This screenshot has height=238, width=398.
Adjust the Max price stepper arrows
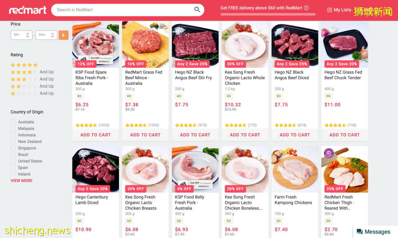(x=53, y=35)
